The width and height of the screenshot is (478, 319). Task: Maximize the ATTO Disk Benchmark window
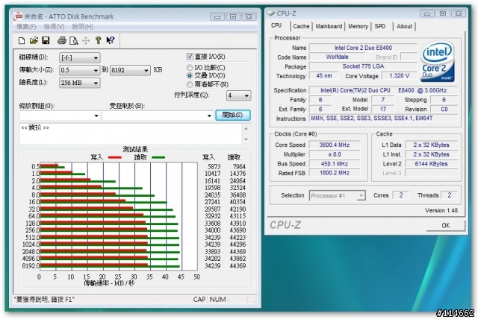point(233,16)
